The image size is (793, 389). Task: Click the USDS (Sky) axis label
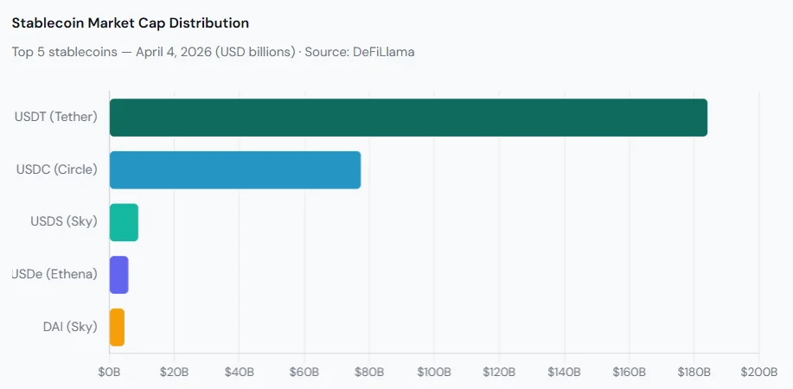pyautogui.click(x=64, y=223)
